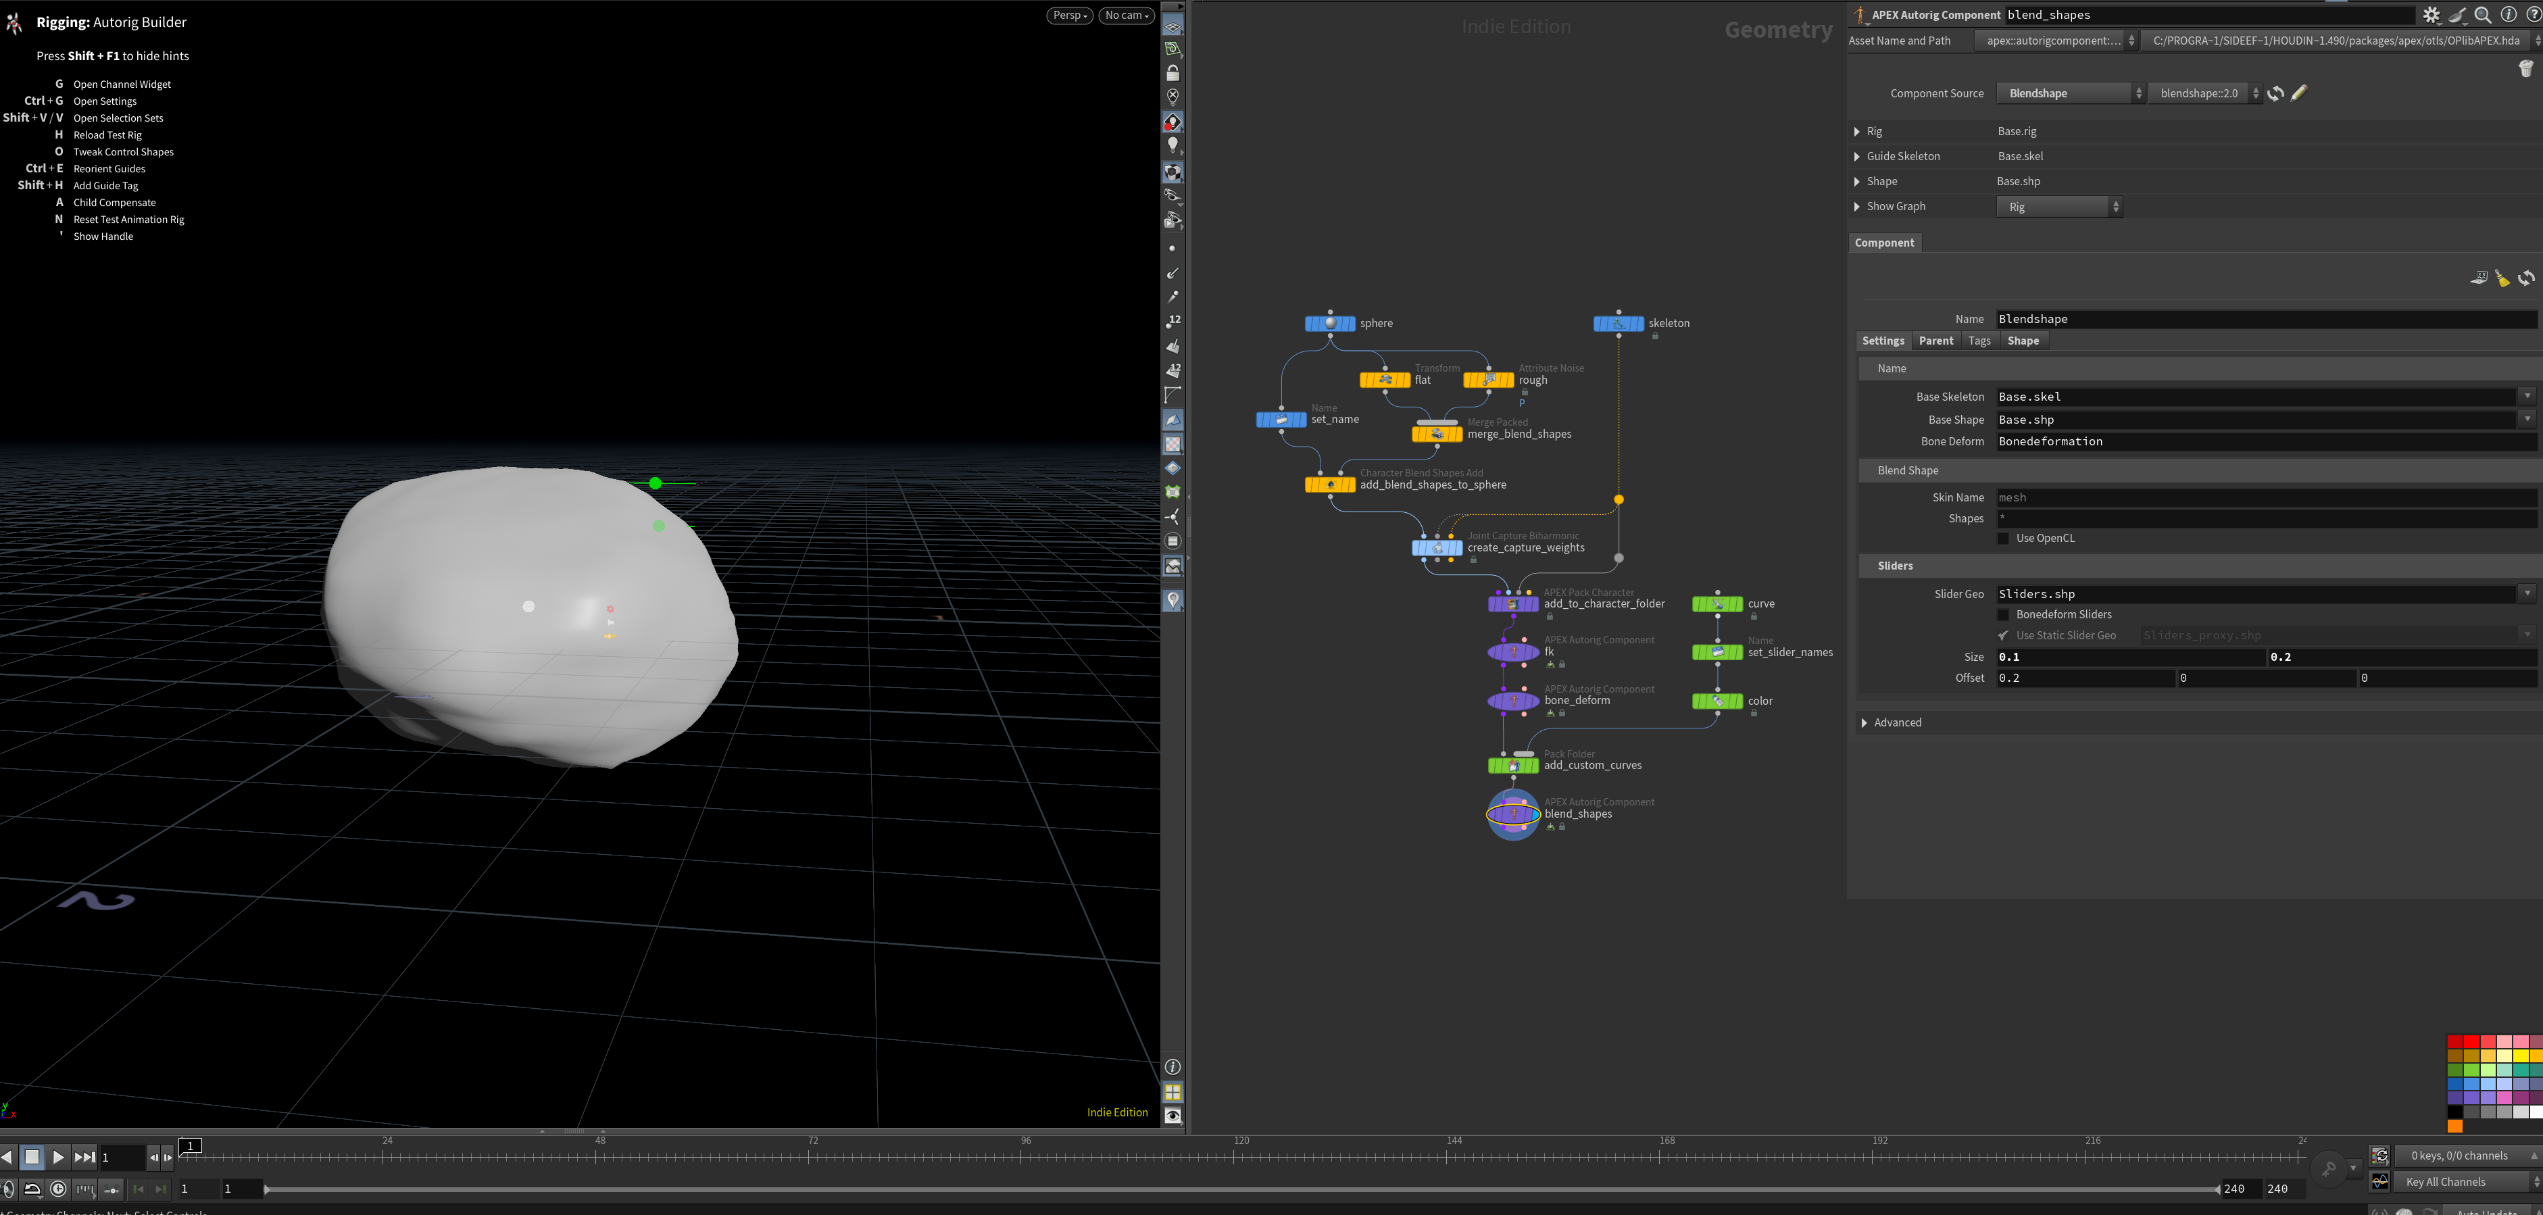
Task: Switch to the Tags tab
Action: [1979, 341]
